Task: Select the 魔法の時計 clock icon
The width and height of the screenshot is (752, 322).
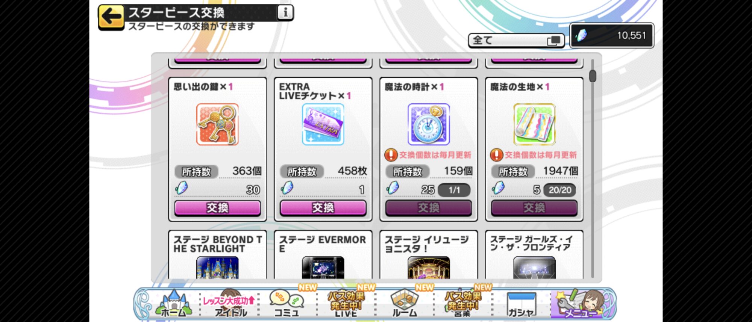Action: pyautogui.click(x=429, y=124)
